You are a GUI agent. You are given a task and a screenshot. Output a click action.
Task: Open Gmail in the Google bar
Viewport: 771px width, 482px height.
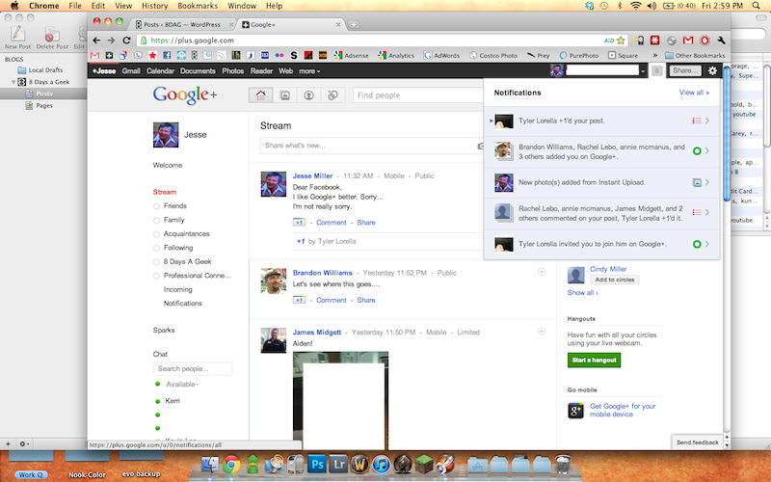[x=131, y=70]
